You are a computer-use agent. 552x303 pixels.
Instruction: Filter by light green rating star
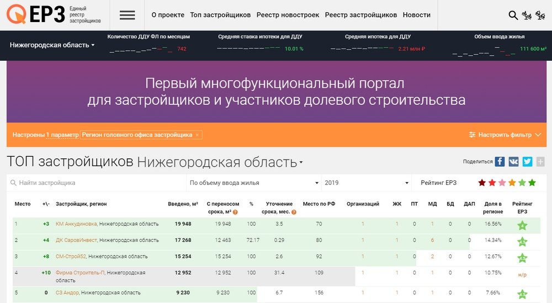point(522,183)
